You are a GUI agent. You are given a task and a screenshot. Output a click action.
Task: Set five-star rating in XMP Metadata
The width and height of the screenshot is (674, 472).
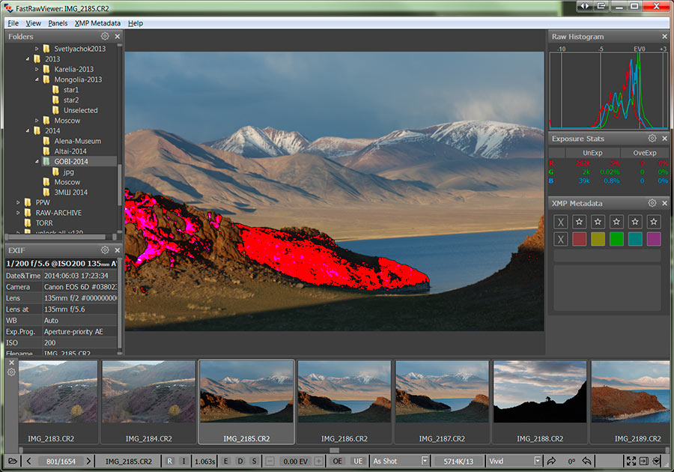pos(654,222)
